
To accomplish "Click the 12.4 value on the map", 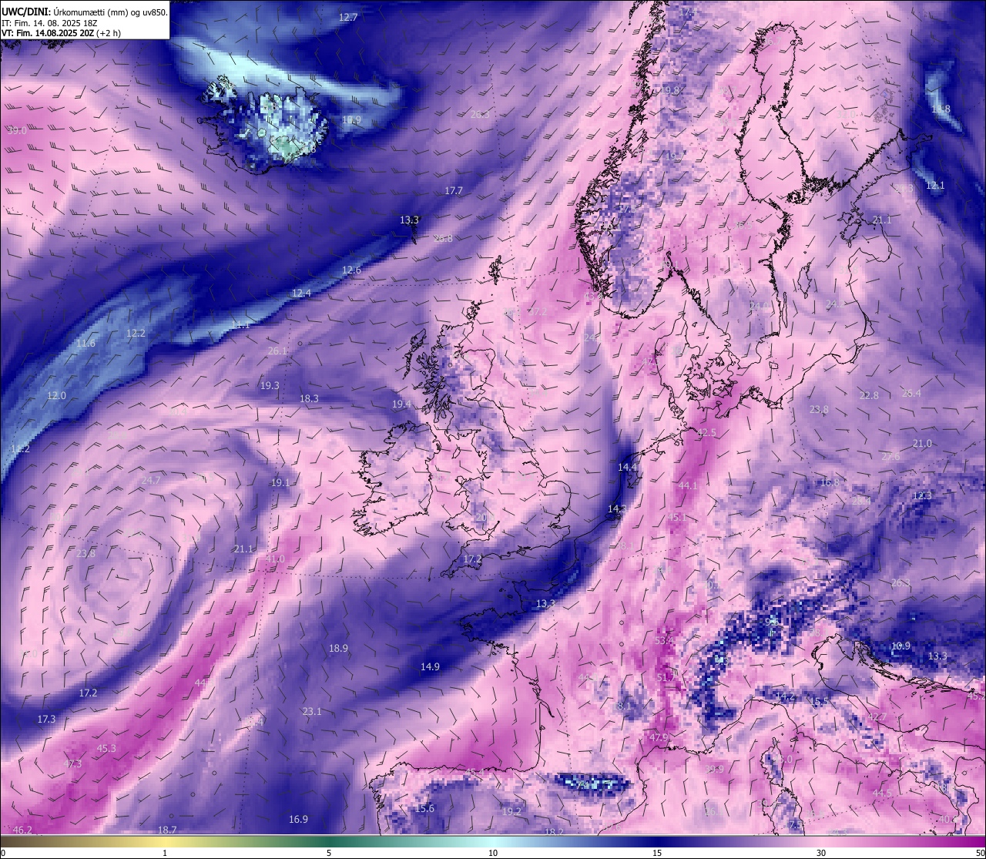I will [301, 293].
